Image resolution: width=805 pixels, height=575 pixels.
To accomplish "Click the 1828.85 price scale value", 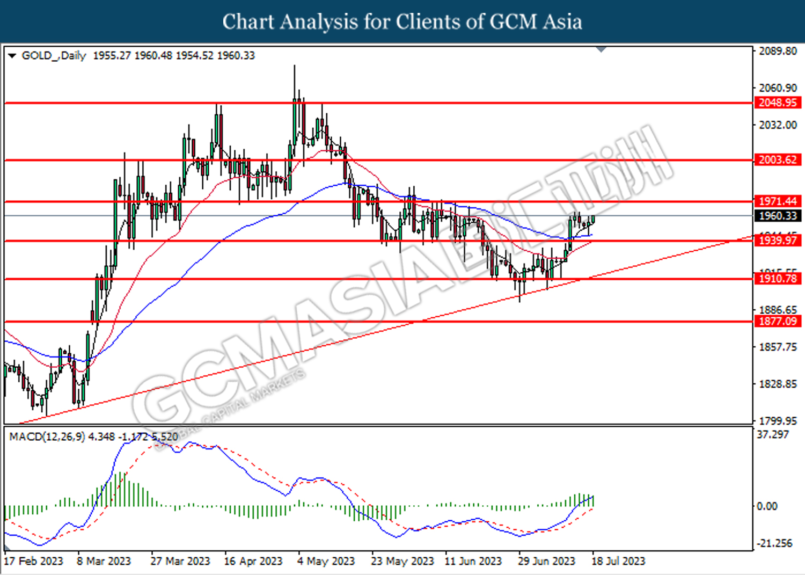I will coord(778,384).
